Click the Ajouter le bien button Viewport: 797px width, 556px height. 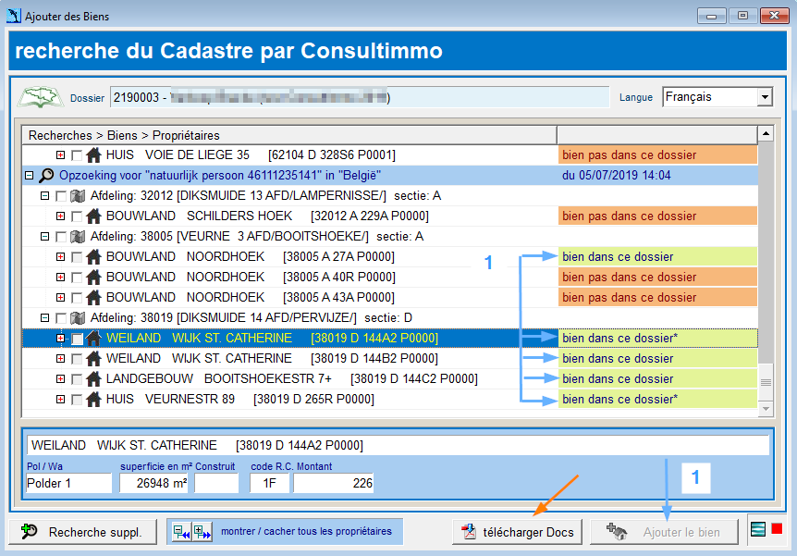665,532
